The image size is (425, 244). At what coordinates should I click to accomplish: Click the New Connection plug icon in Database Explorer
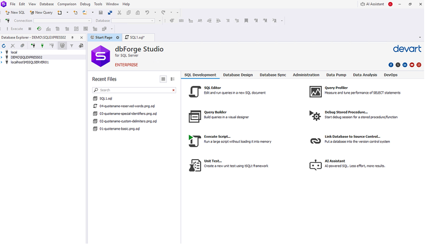(x=33, y=46)
